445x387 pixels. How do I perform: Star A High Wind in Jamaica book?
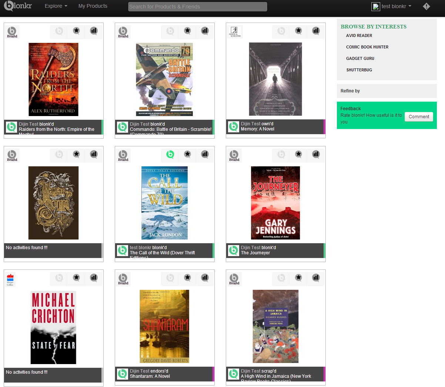tap(298, 278)
